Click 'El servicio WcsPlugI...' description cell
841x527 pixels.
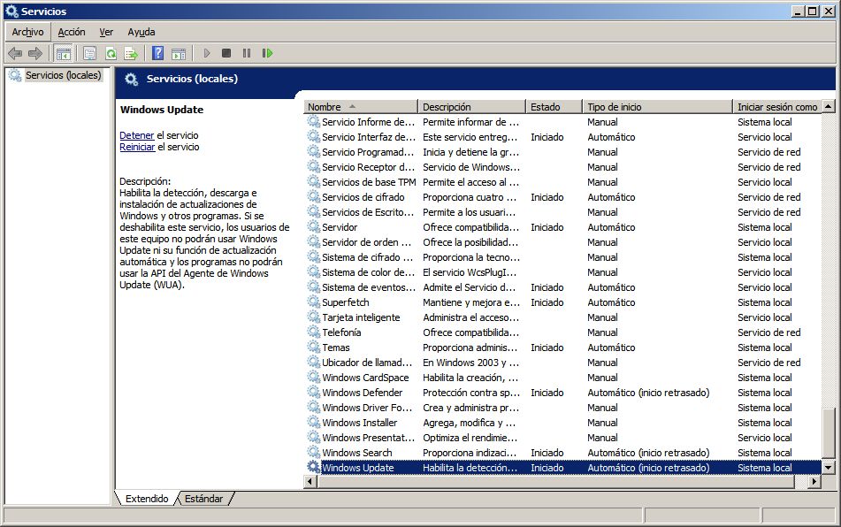470,272
